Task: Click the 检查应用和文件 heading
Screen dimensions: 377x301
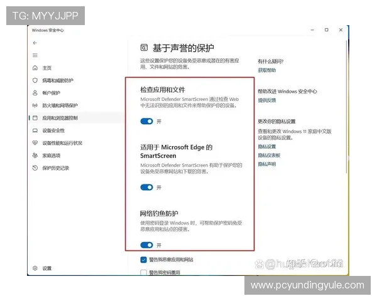Action: pyautogui.click(x=163, y=90)
